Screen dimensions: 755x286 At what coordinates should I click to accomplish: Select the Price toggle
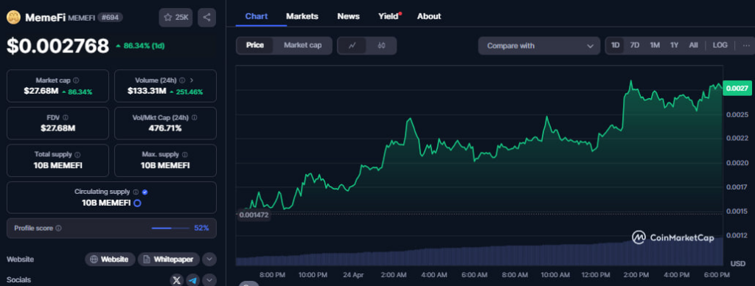pyautogui.click(x=255, y=46)
